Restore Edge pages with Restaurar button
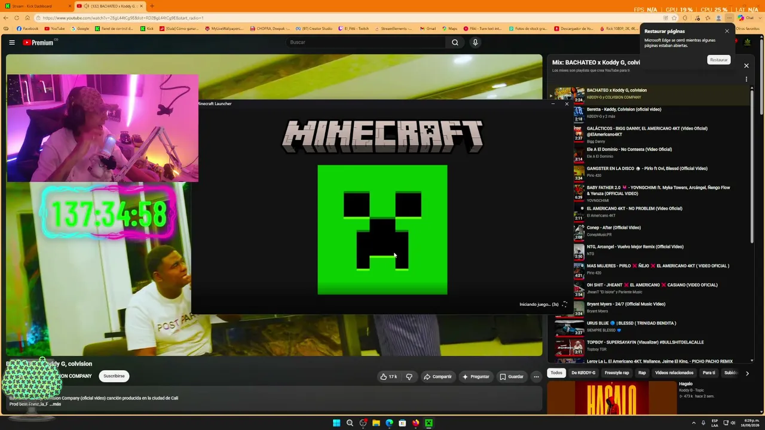The height and width of the screenshot is (430, 765). coord(718,60)
